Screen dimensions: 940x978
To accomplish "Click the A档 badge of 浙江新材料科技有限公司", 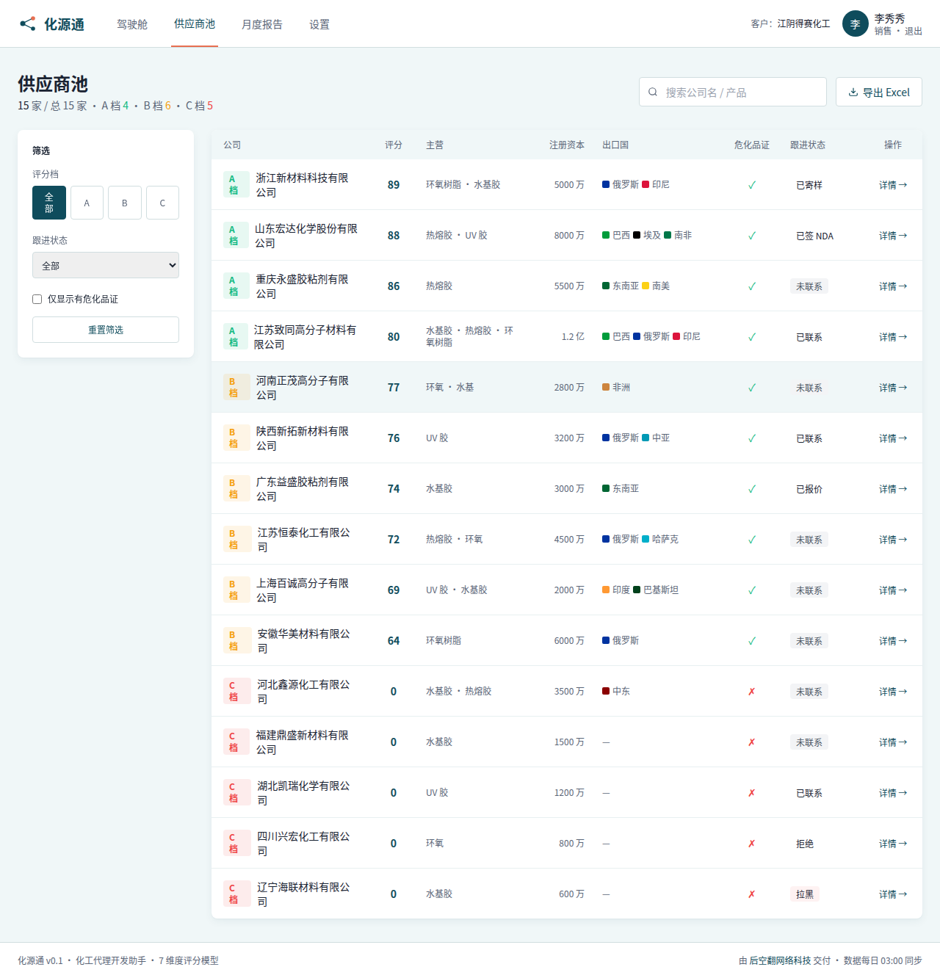I will pos(236,184).
